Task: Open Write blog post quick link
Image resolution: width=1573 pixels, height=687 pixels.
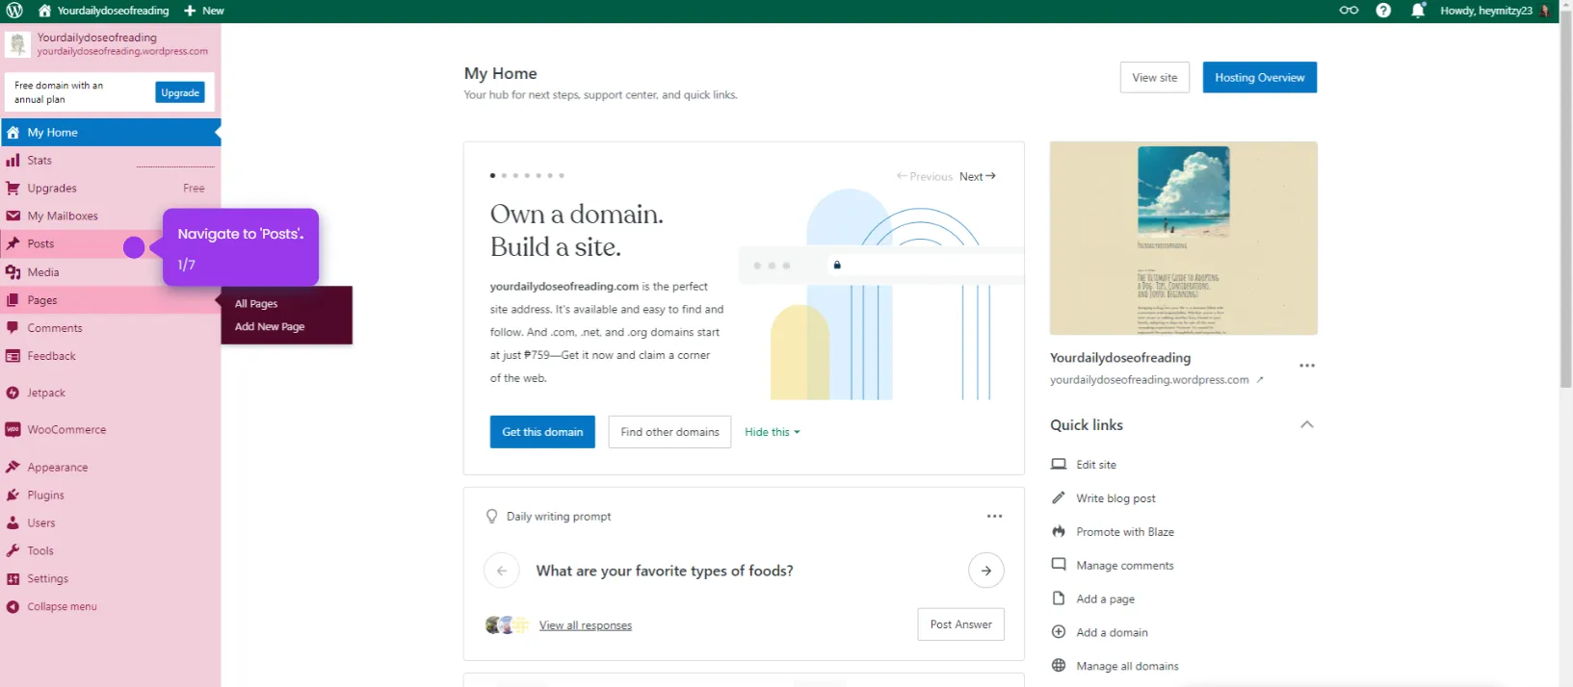Action: click(x=1114, y=498)
